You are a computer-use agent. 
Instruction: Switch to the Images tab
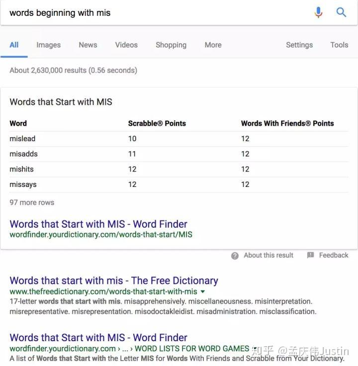pos(48,45)
